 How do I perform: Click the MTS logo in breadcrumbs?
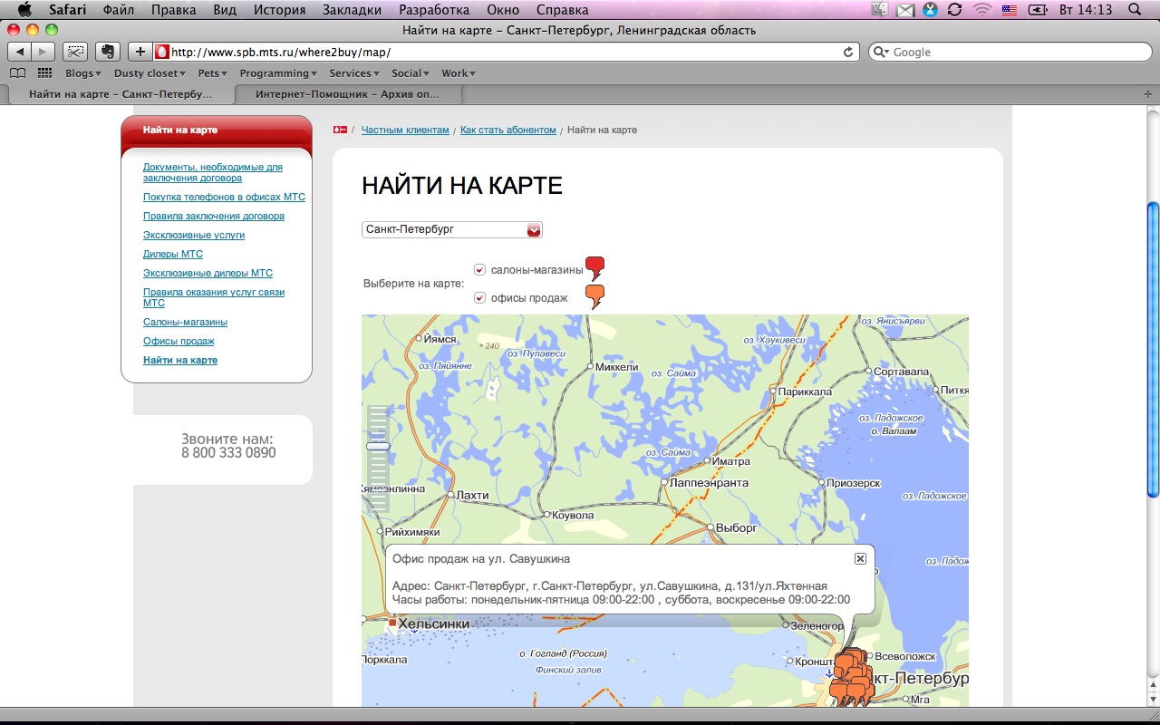point(341,130)
